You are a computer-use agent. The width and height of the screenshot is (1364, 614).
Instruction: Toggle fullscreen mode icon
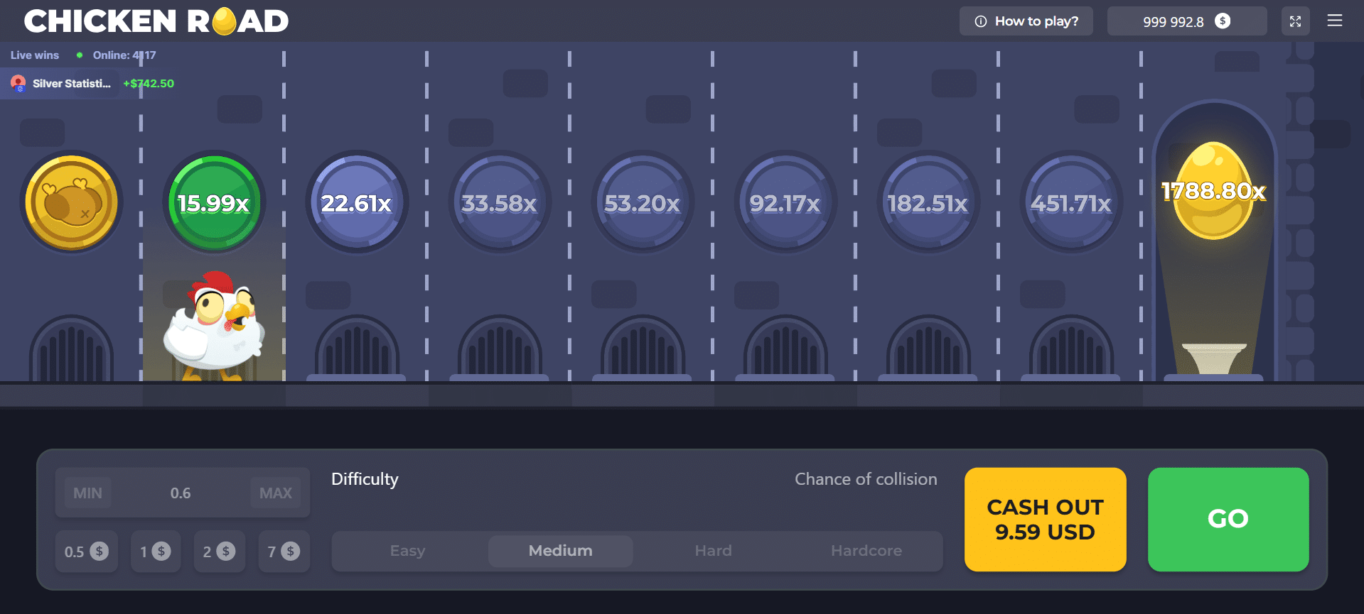coord(1295,21)
